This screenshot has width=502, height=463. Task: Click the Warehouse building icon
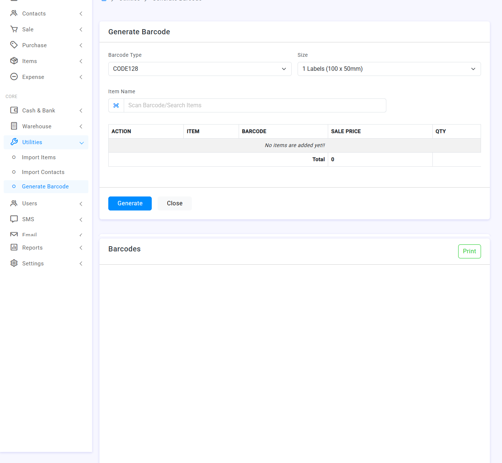tap(14, 126)
